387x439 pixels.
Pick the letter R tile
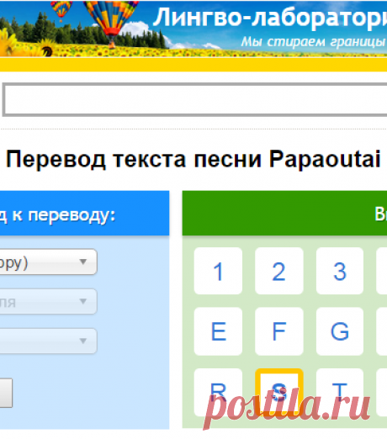(x=218, y=392)
